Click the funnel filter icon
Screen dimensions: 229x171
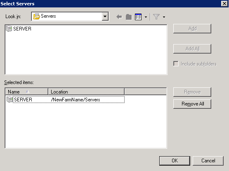(x=156, y=17)
